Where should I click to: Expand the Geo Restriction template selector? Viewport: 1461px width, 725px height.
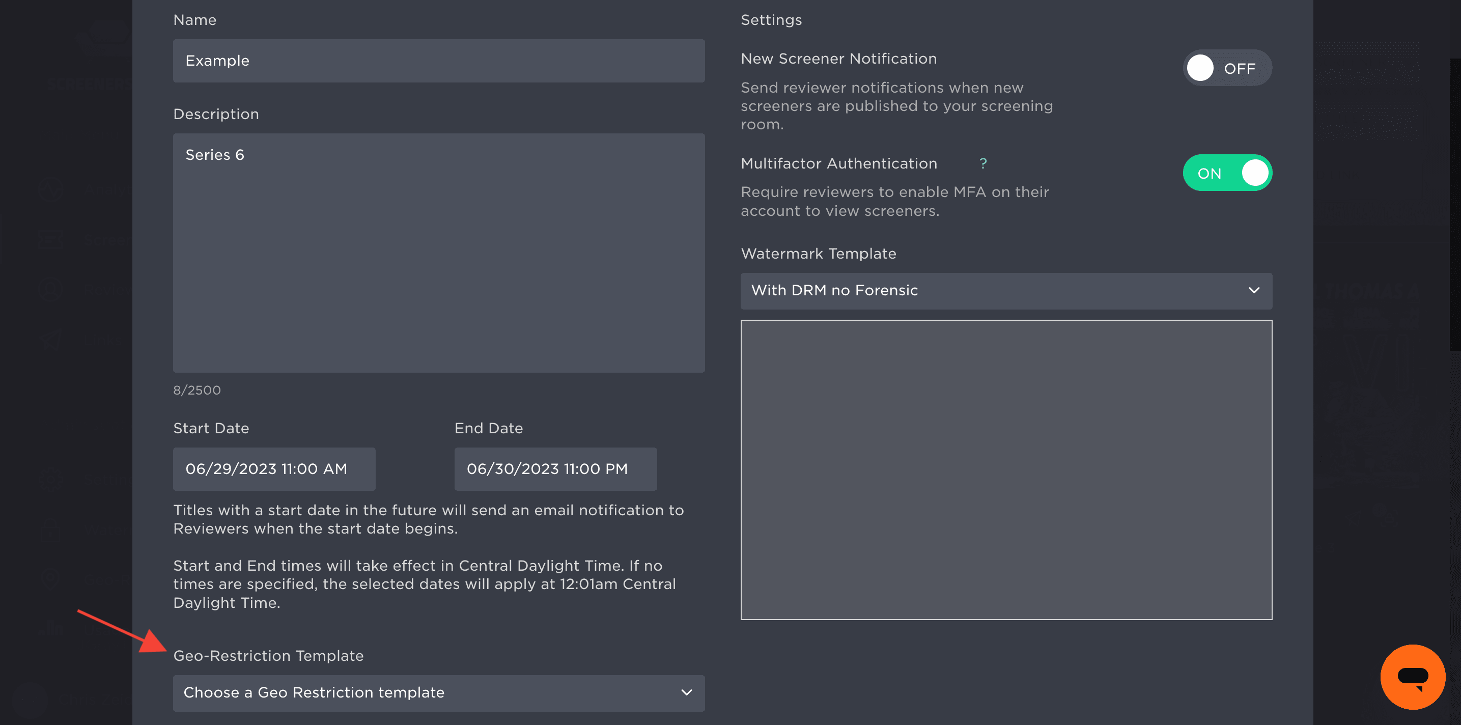438,692
